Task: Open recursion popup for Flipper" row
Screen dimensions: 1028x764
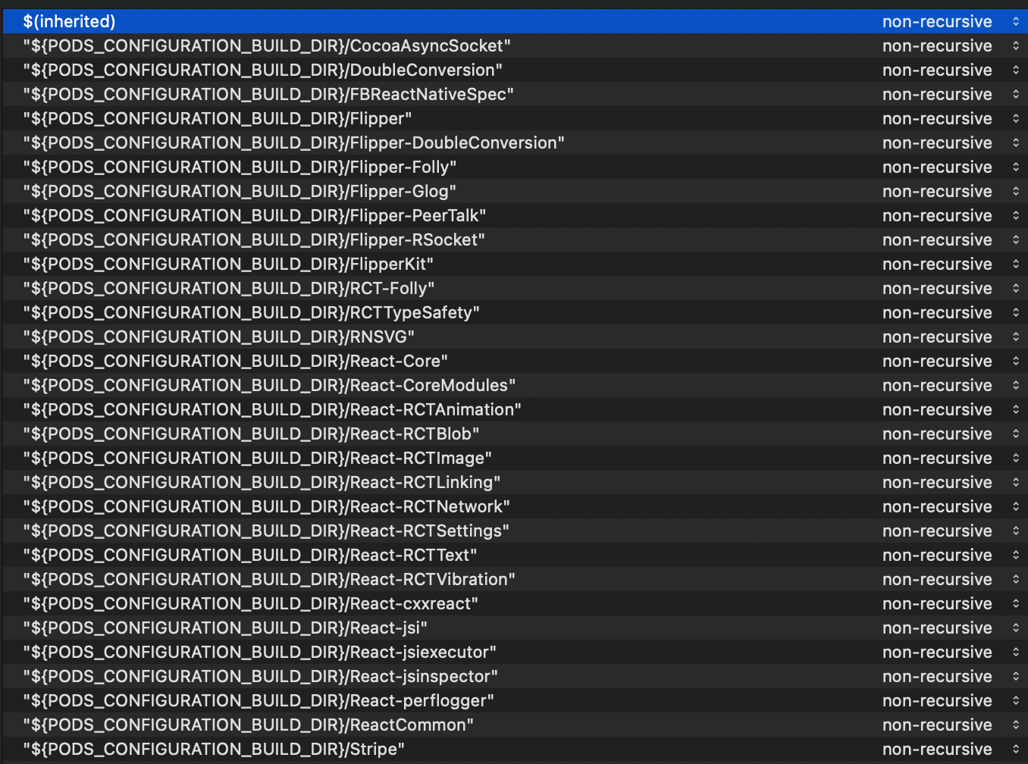Action: click(x=952, y=118)
